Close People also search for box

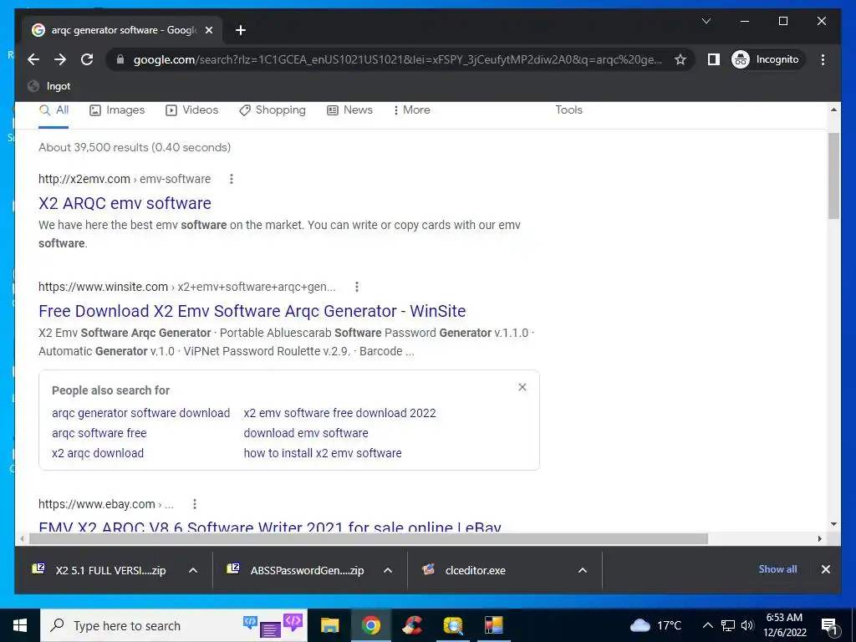pyautogui.click(x=522, y=387)
